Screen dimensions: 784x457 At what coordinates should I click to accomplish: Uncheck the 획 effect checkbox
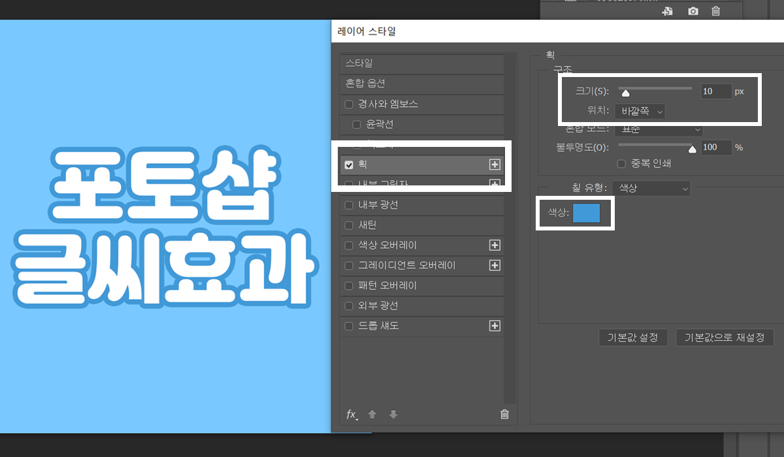pos(349,165)
